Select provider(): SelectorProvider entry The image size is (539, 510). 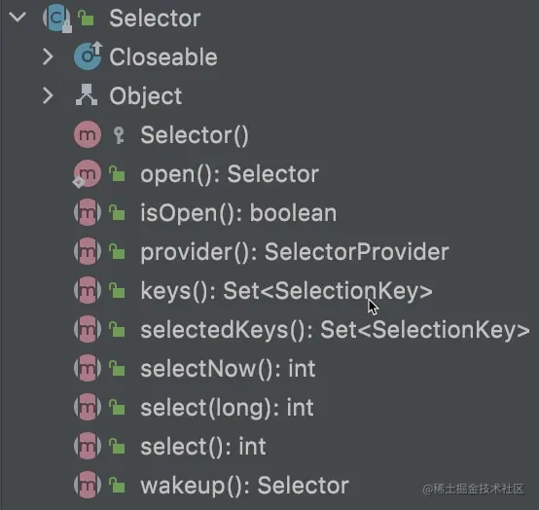click(x=295, y=252)
